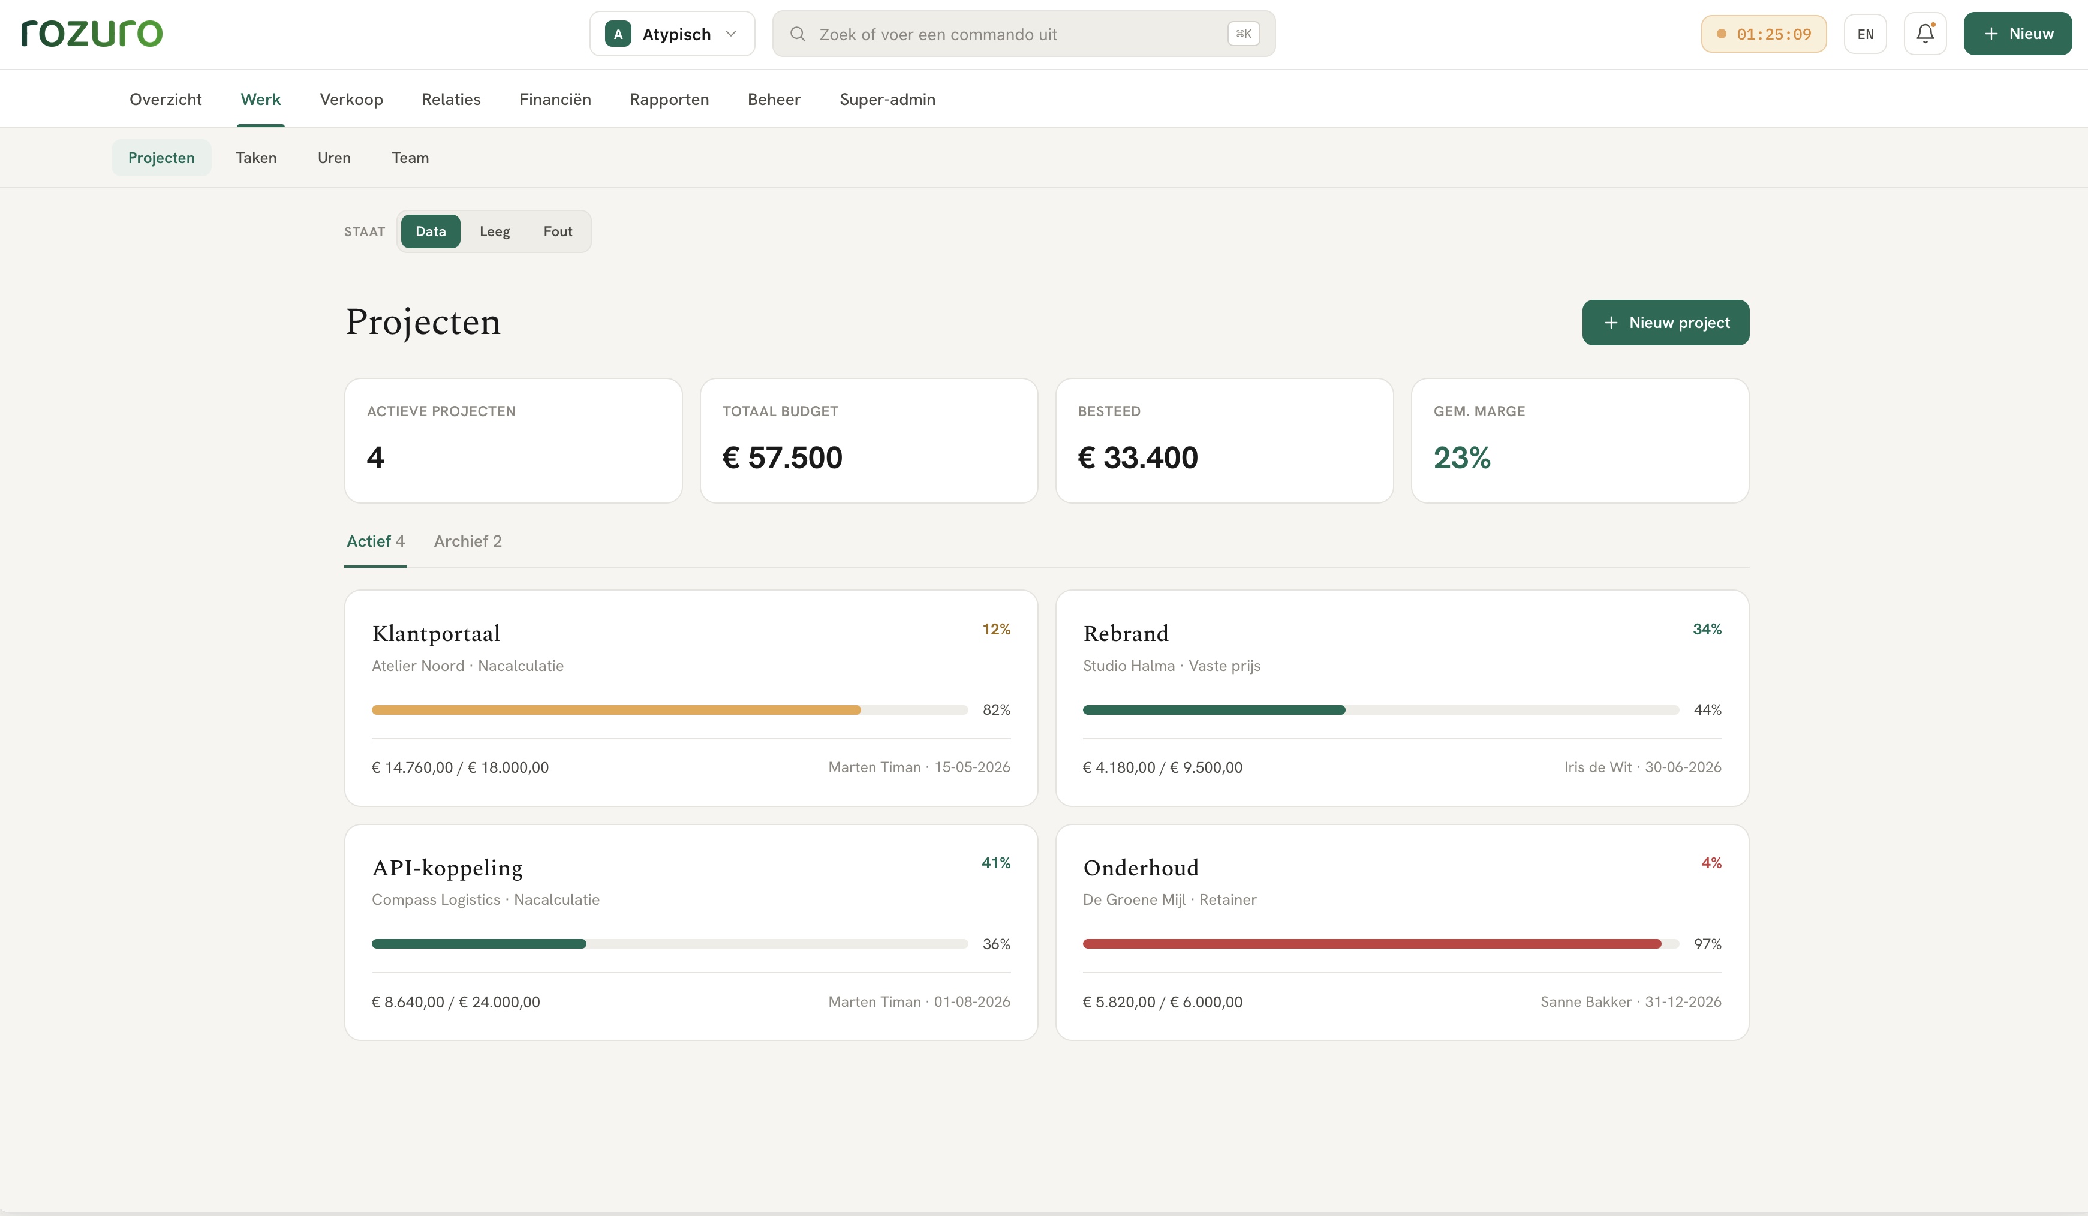Expand the Atypisch workspace dropdown chevron
The image size is (2088, 1216).
(x=731, y=34)
